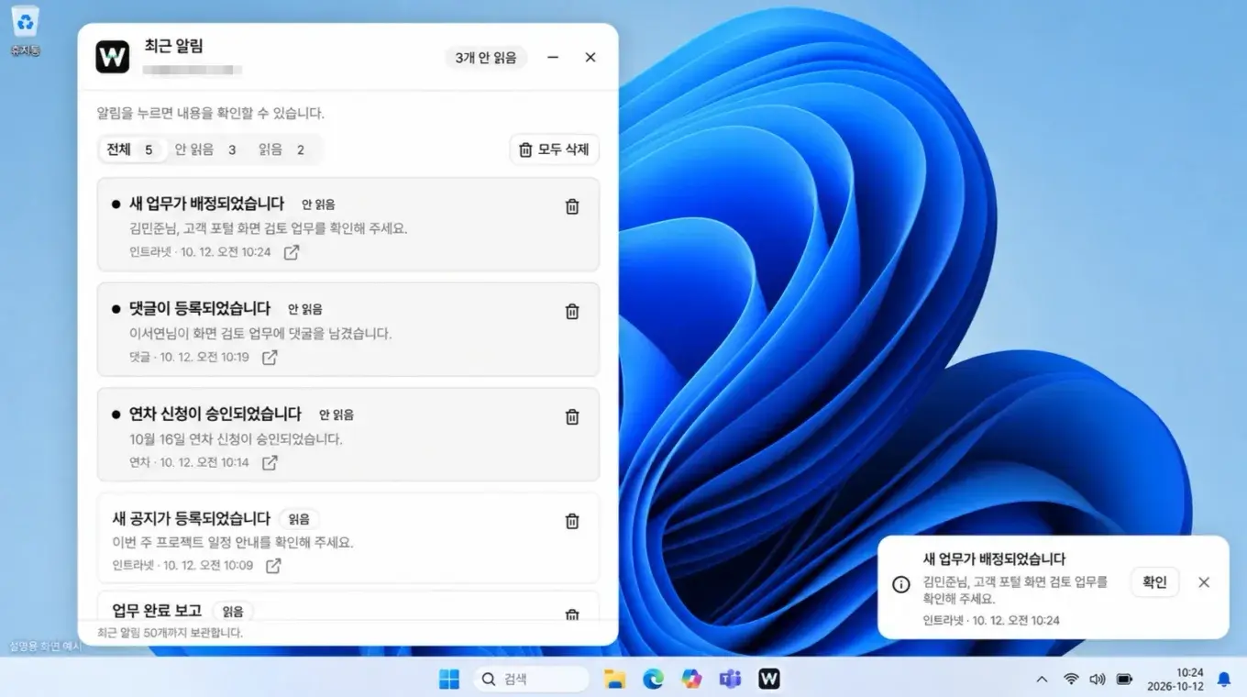Open the W app from the taskbar
1247x697 pixels.
point(768,679)
